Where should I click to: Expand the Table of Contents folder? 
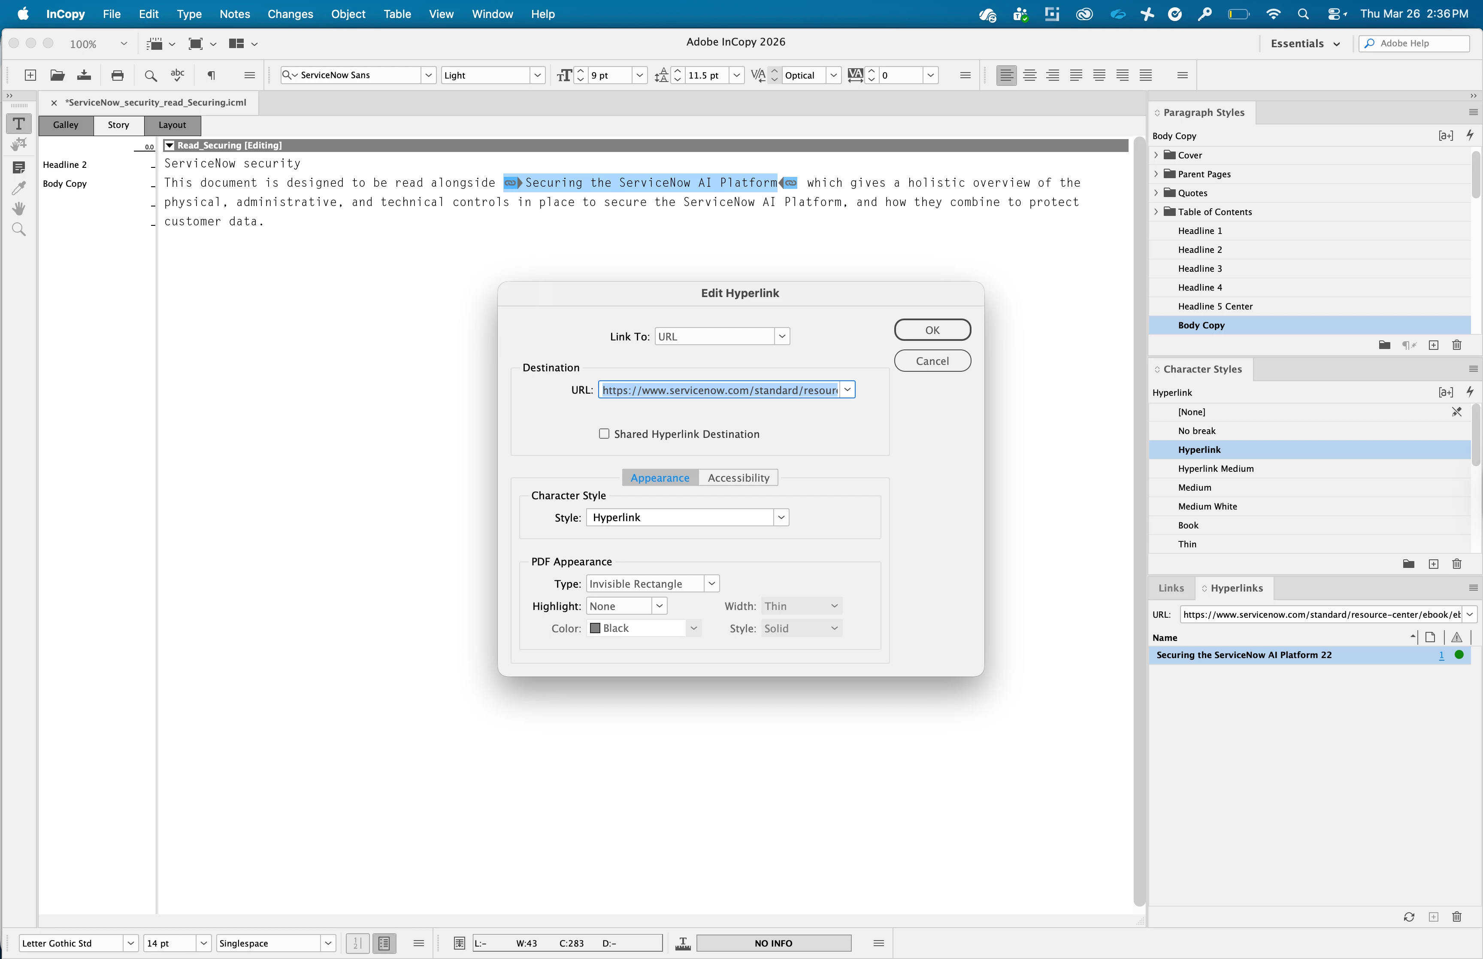(1156, 212)
